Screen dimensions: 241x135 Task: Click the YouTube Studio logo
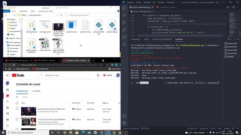coord(18,75)
